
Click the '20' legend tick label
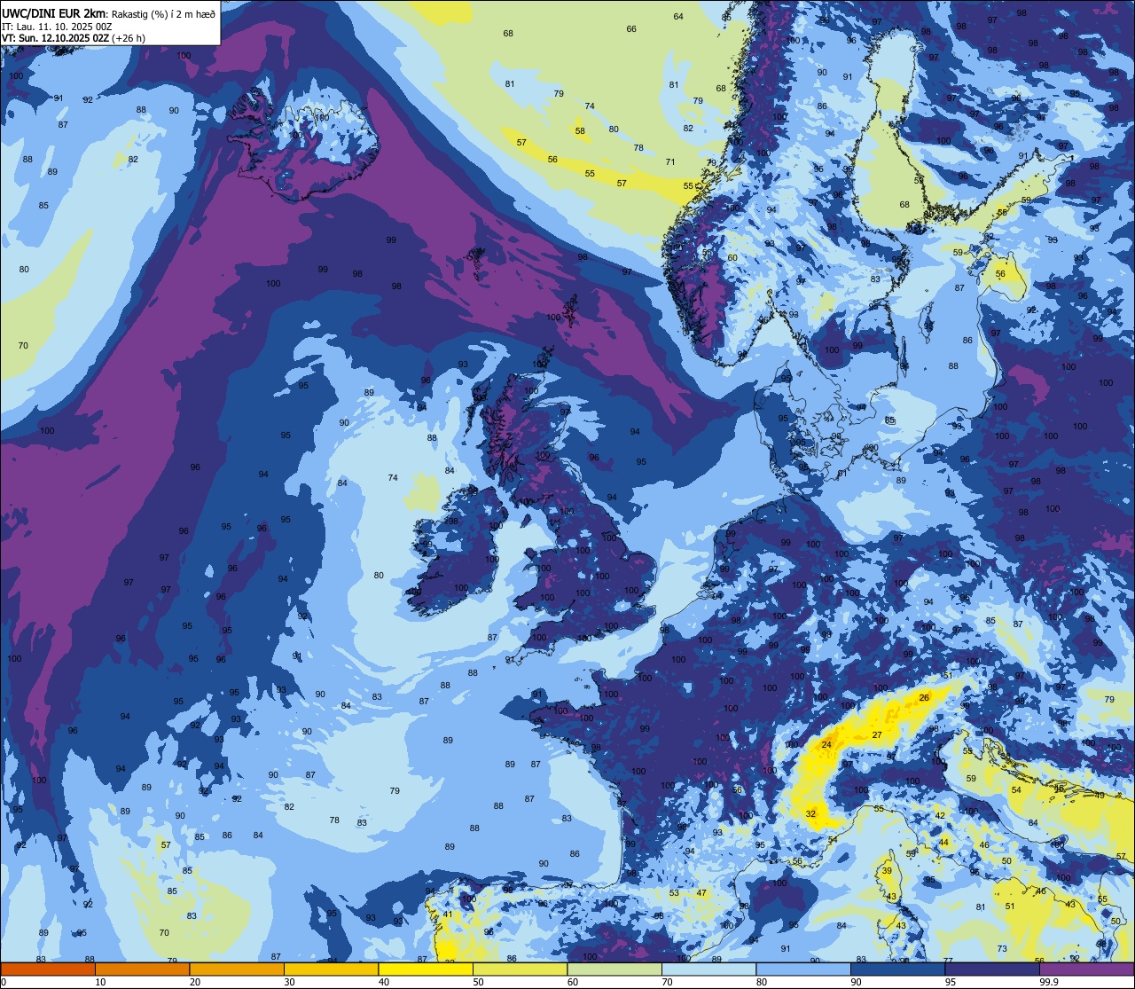tap(194, 982)
